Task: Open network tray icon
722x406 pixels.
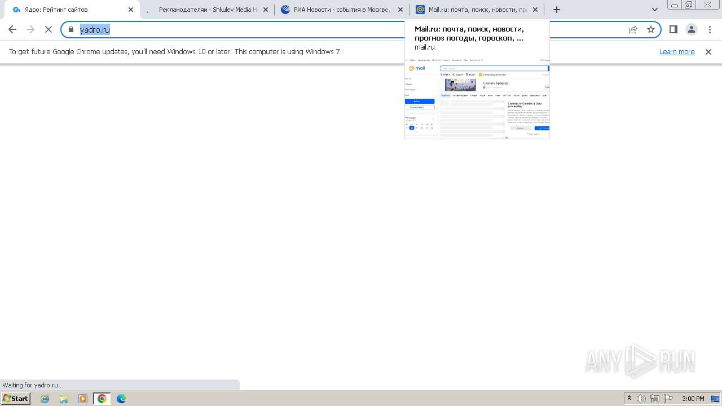Action: [655, 399]
